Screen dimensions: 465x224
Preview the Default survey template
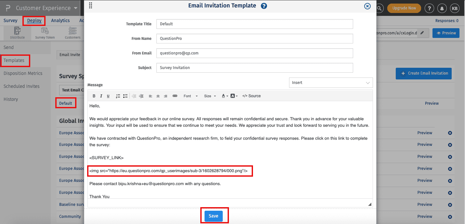tap(432, 103)
